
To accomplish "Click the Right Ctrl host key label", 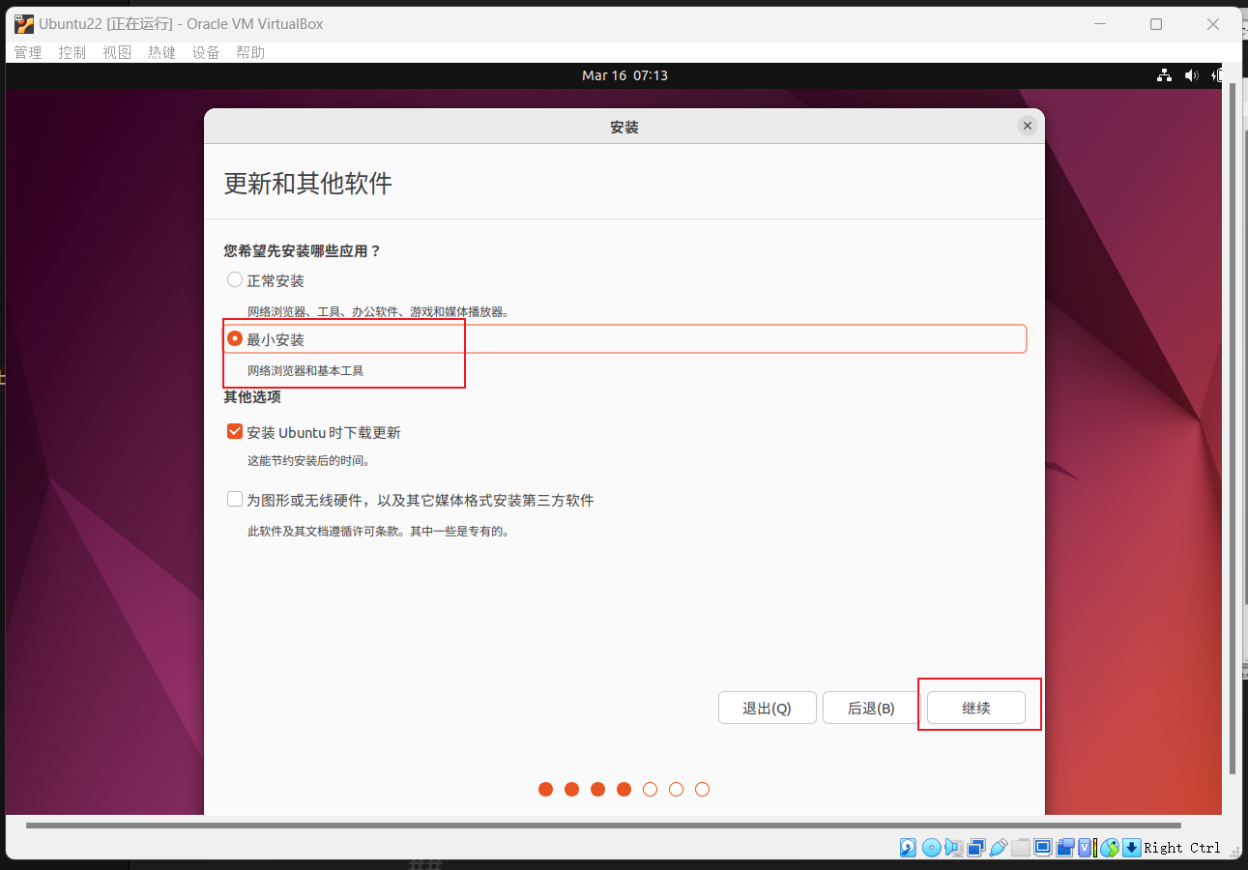I will (x=1182, y=848).
